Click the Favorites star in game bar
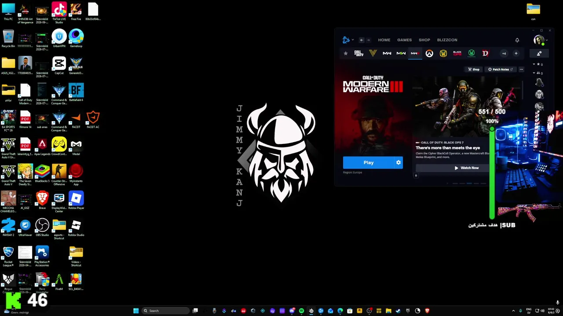Image resolution: width=563 pixels, height=316 pixels. 346,54
